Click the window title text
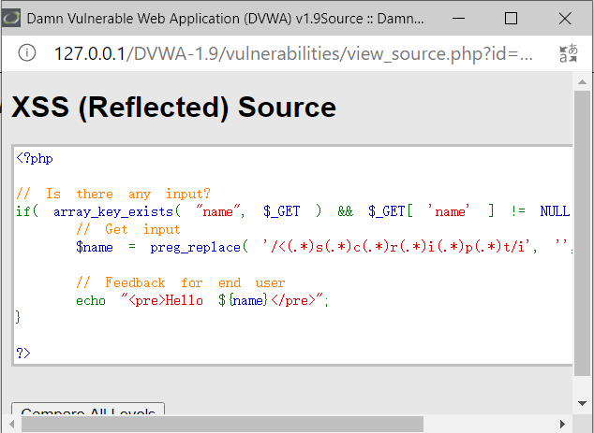The height and width of the screenshot is (433, 594). click(226, 18)
